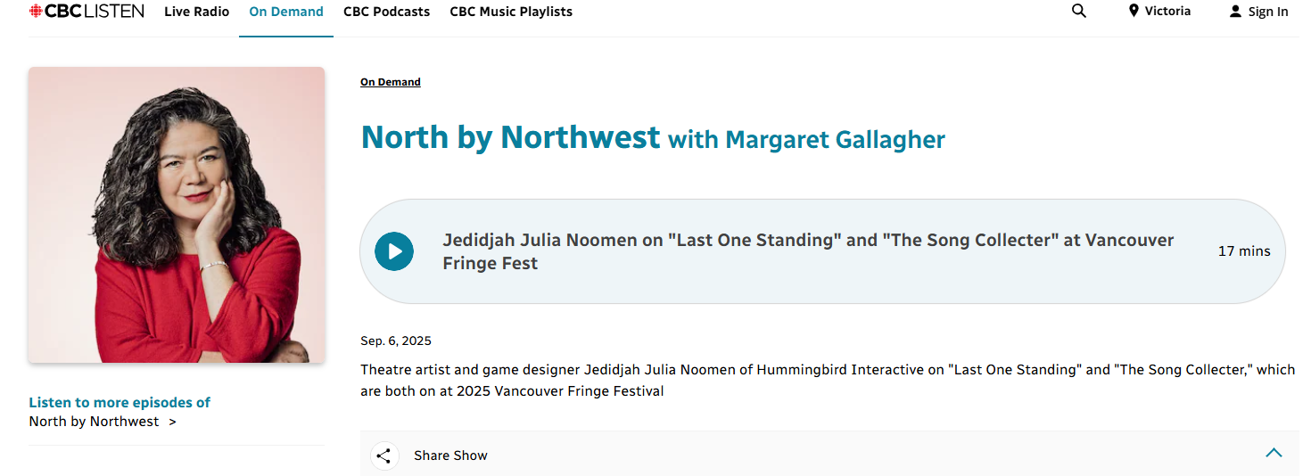Screen dimensions: 1311x476
Task: Click the Listen to more episodes link
Action: coord(120,402)
